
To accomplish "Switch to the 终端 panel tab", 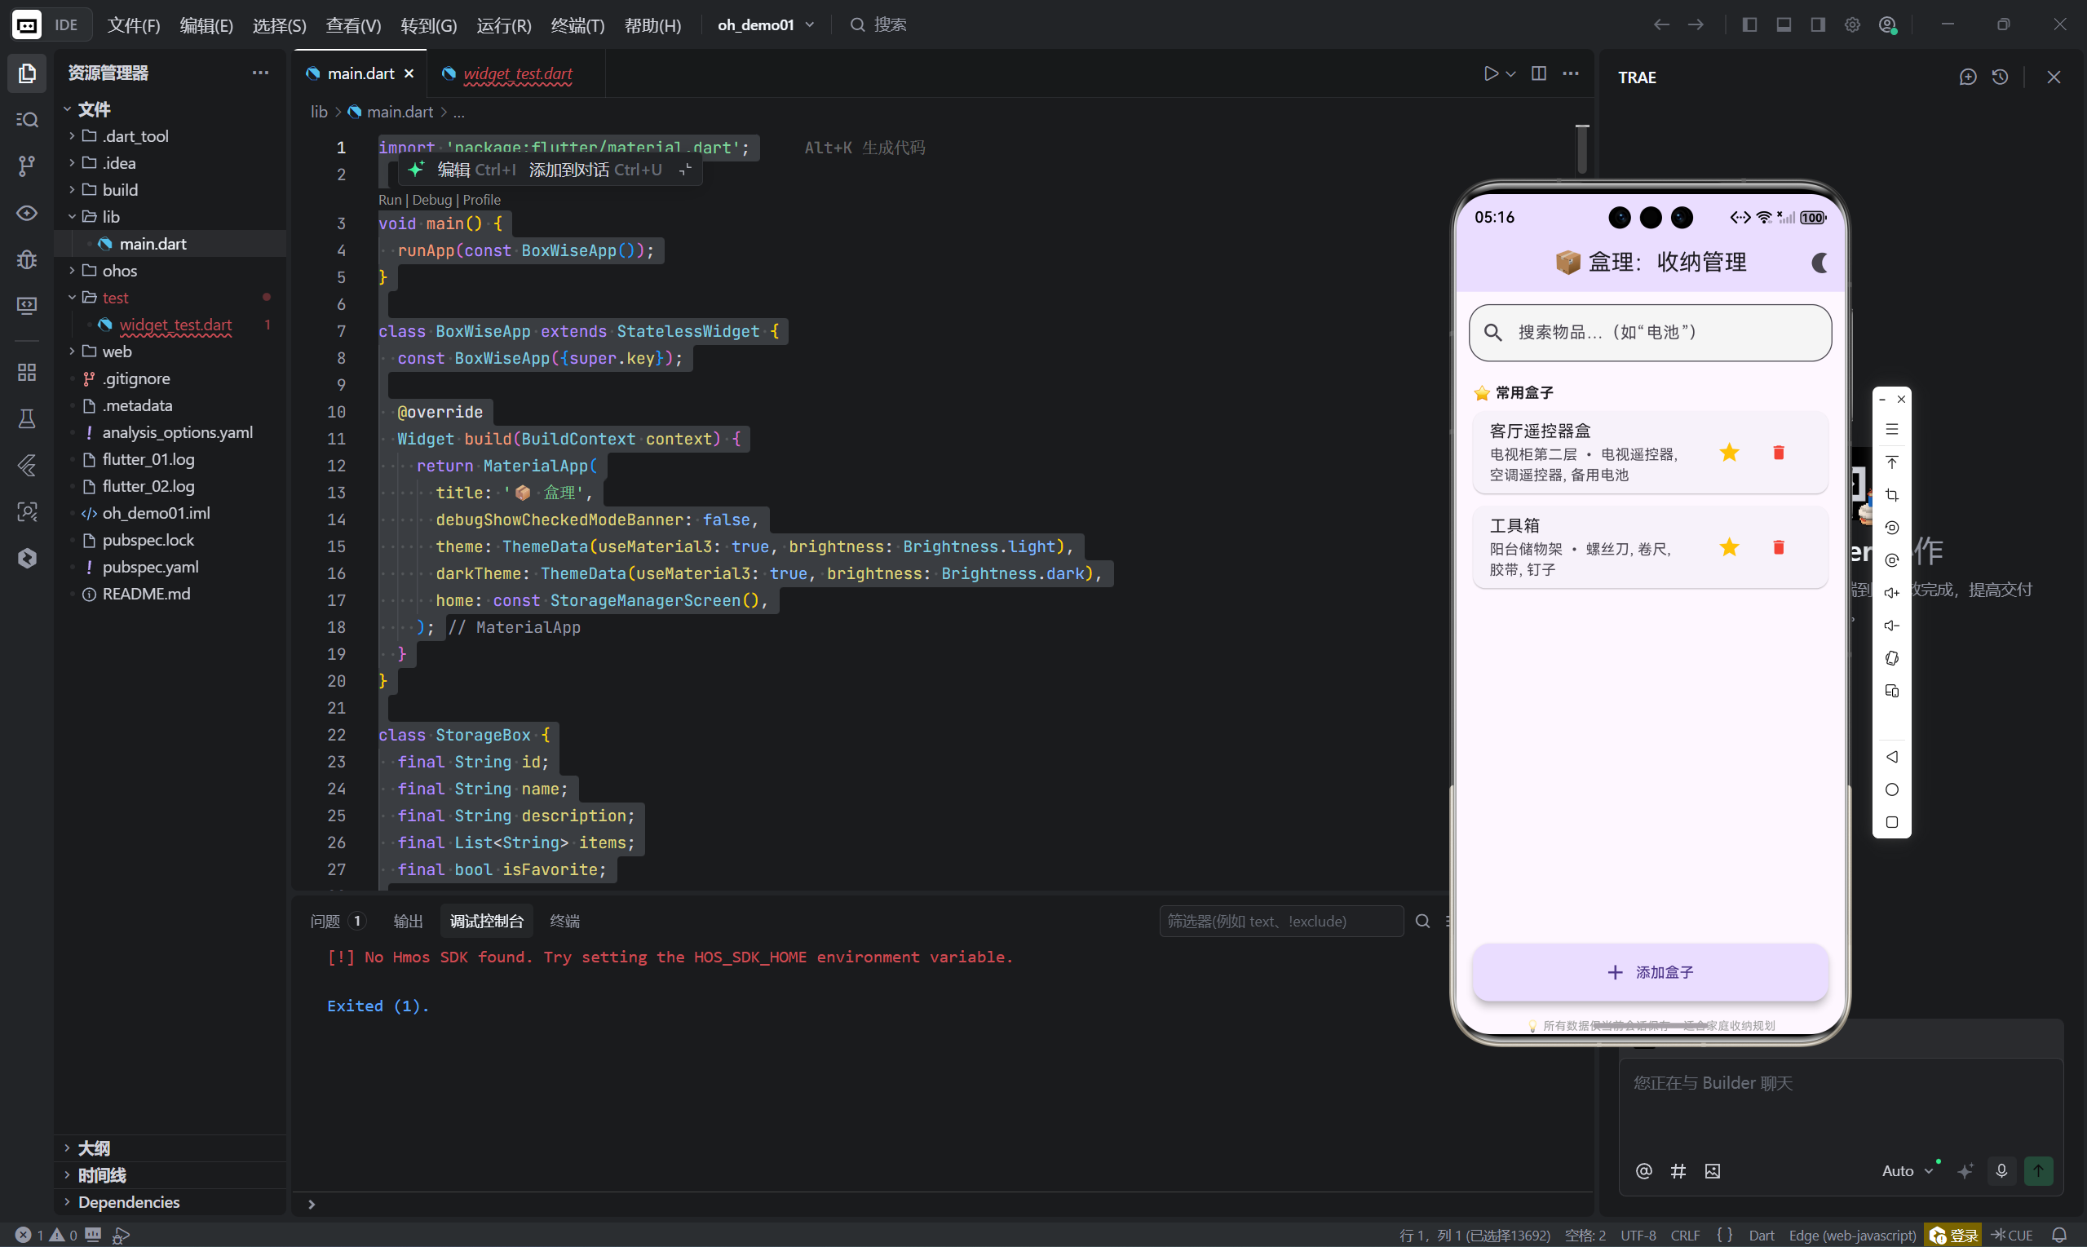I will pos(564,921).
